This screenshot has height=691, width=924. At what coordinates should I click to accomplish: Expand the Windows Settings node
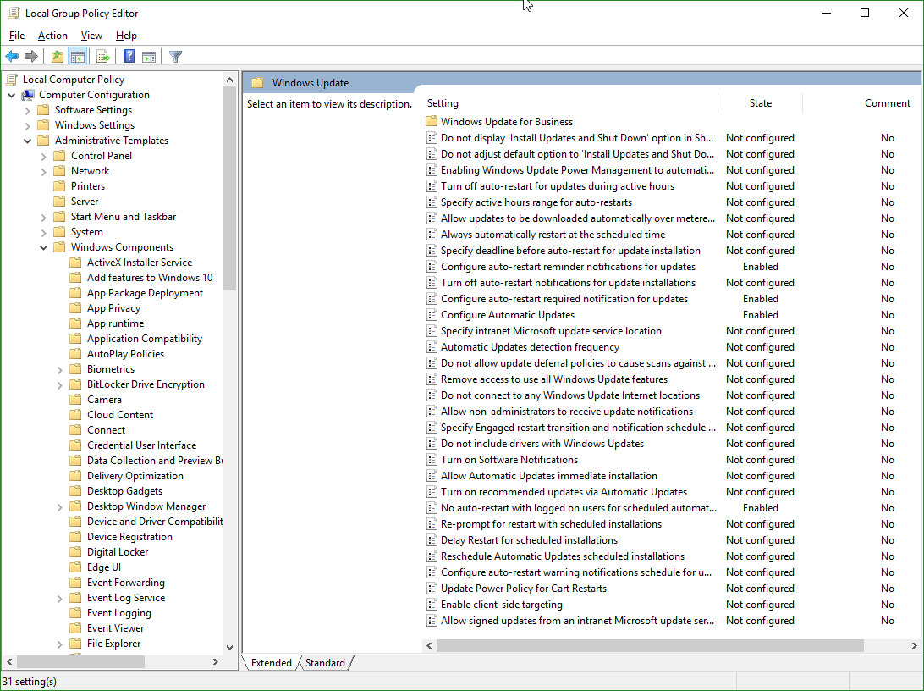click(27, 125)
